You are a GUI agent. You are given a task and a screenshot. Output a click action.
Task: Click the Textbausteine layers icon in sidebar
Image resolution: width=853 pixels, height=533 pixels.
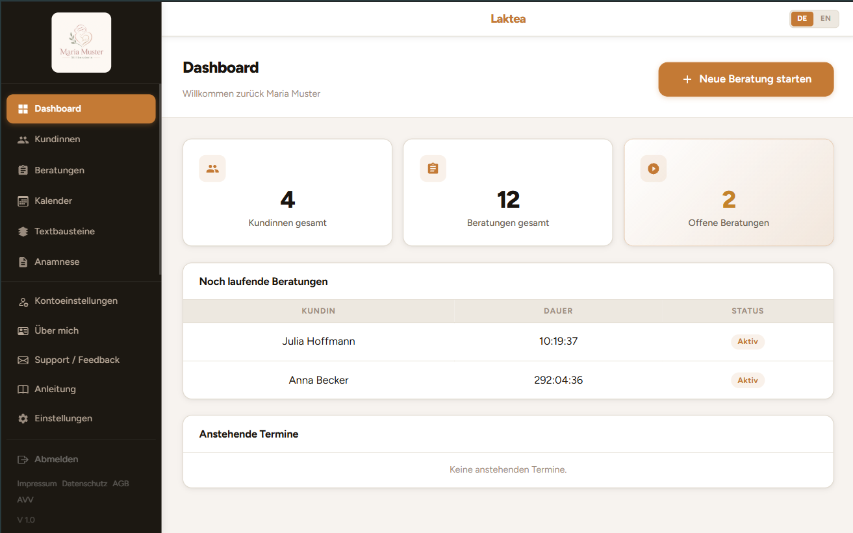coord(23,232)
